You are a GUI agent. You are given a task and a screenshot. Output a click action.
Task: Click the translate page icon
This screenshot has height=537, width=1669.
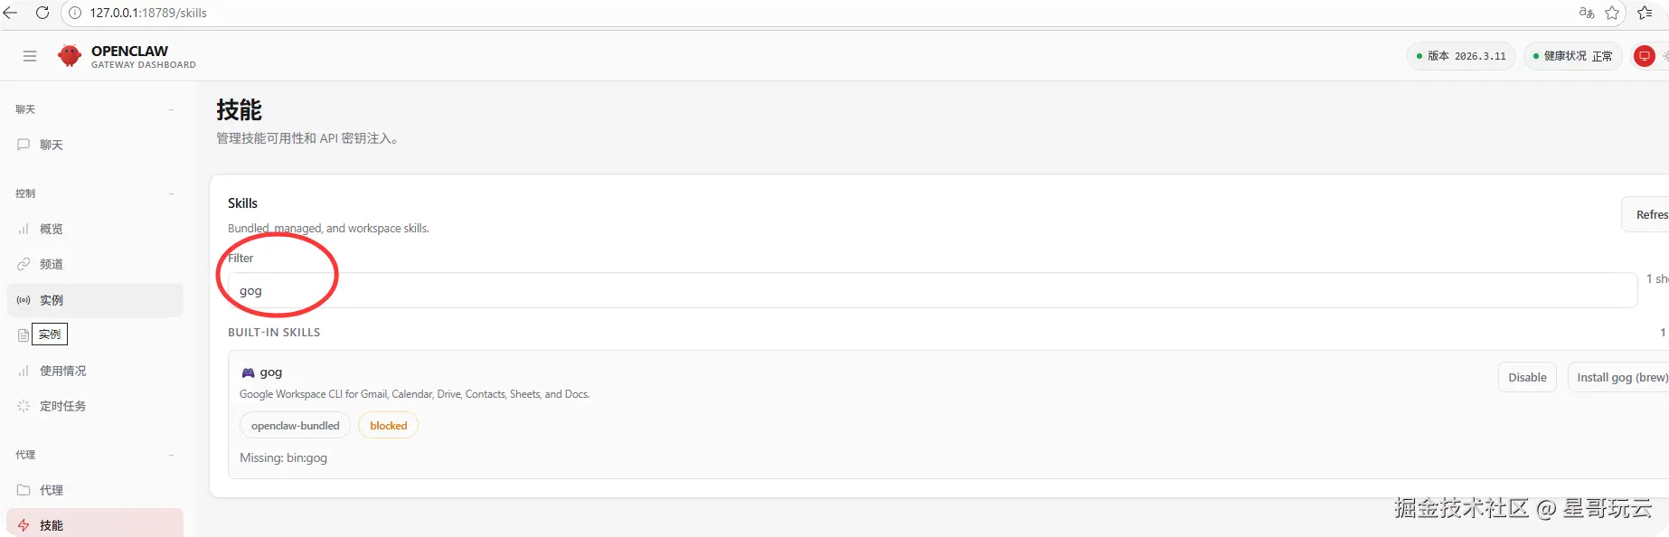1586,13
